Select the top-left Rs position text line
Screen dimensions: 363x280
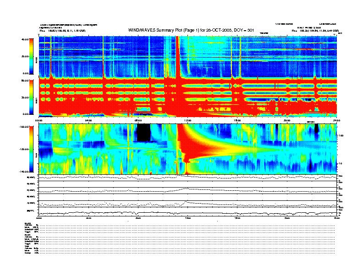point(62,31)
